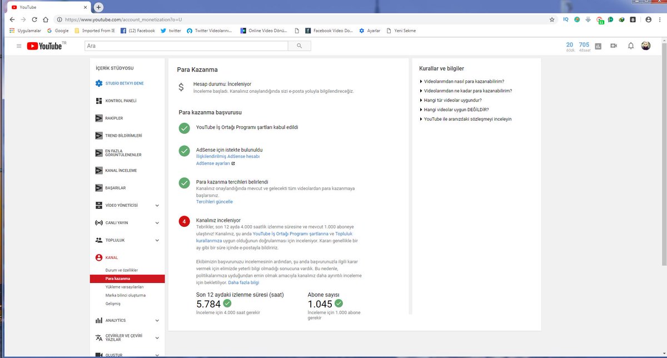Viewport: 667px width, 358px height.
Task: Click the red step 4 review badge
Action: click(184, 222)
